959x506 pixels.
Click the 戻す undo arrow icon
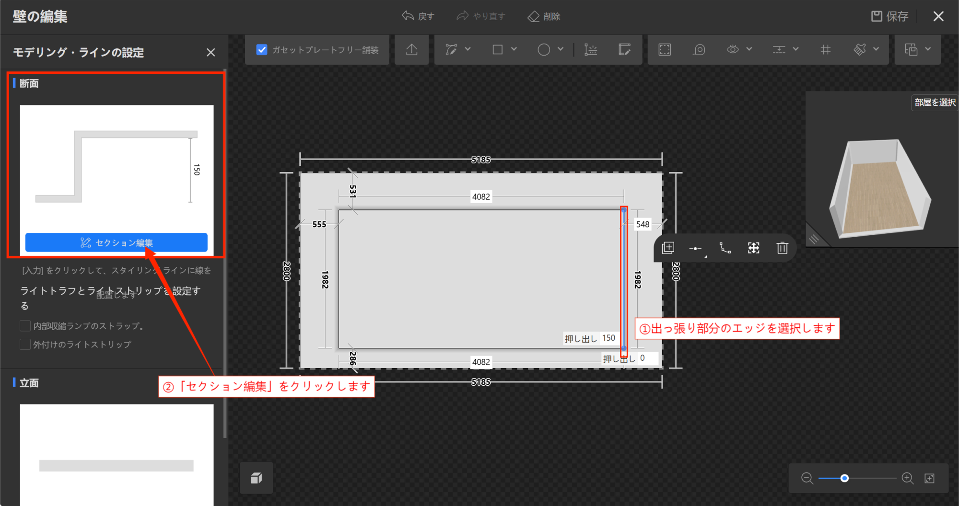[408, 16]
